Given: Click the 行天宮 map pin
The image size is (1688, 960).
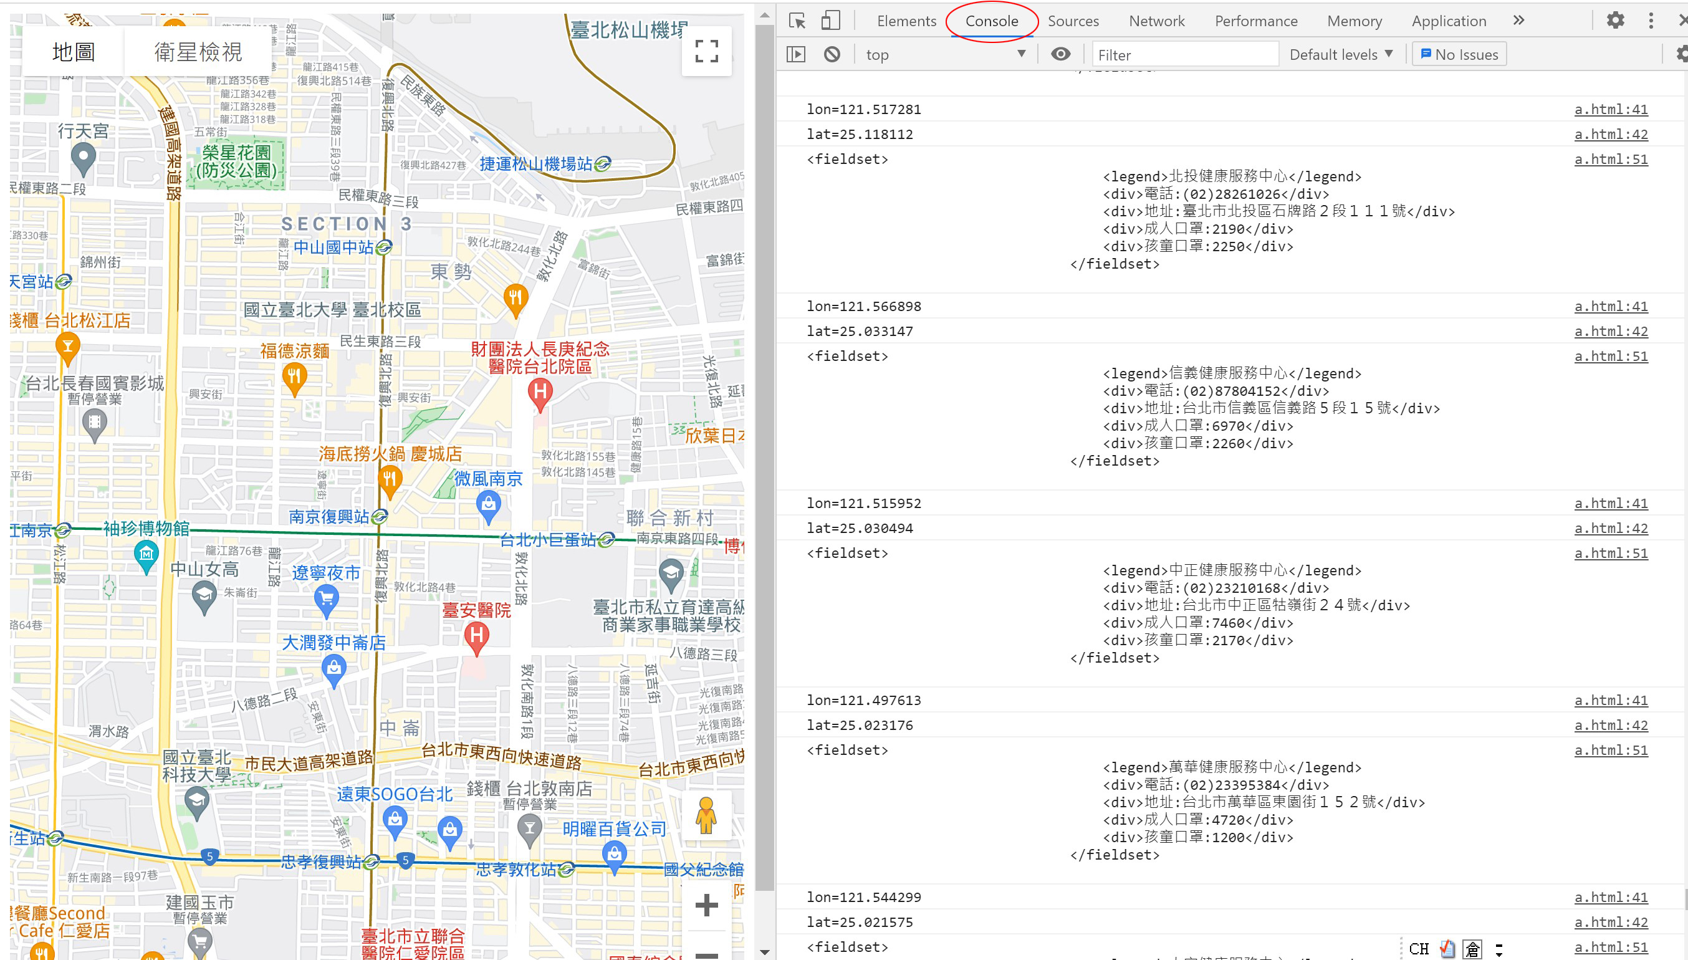Looking at the screenshot, I should 83,160.
